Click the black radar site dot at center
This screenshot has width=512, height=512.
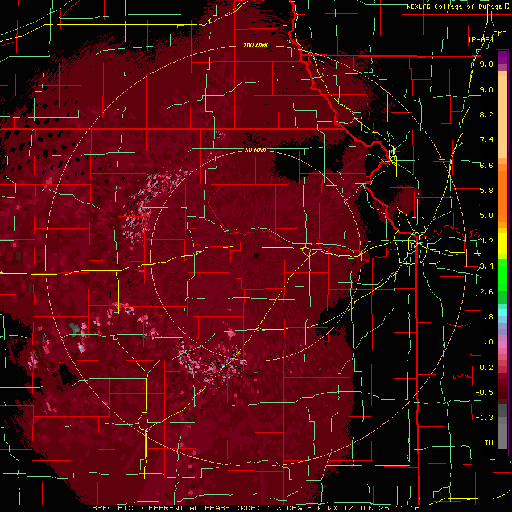coord(257,256)
